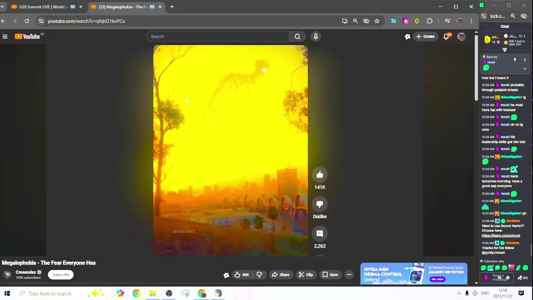Click the magnifier search button beside the search box

pos(297,37)
